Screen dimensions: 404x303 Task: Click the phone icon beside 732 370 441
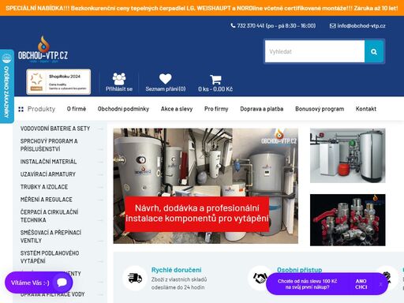(x=233, y=25)
